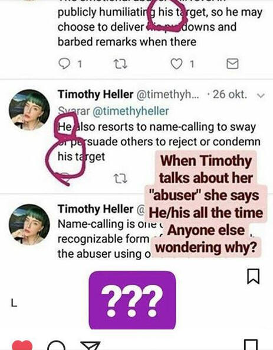Click the 26 okt. timestamp
The width and height of the screenshot is (273, 350).
pyautogui.click(x=229, y=95)
